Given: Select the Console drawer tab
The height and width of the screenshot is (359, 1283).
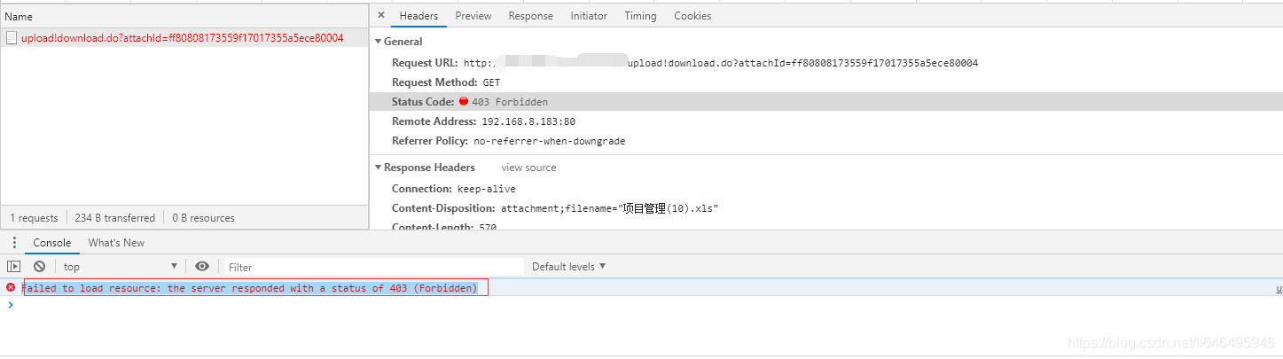Looking at the screenshot, I should [52, 243].
